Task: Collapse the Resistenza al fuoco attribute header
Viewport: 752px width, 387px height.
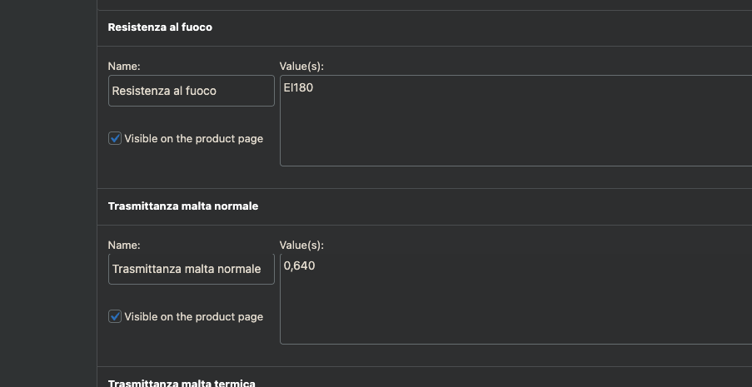Action: tap(425, 27)
